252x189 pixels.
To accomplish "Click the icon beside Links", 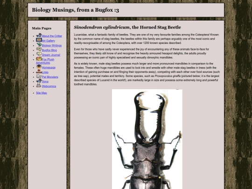I will tap(39, 71).
